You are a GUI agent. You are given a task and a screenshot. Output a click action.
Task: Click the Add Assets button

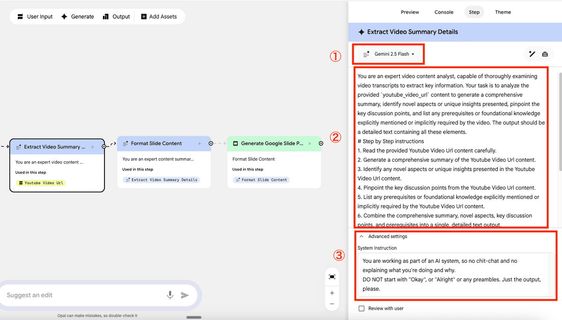(x=159, y=16)
